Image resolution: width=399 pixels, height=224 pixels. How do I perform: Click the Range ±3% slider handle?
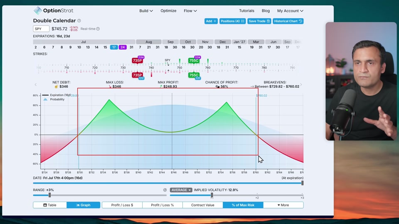point(49,195)
